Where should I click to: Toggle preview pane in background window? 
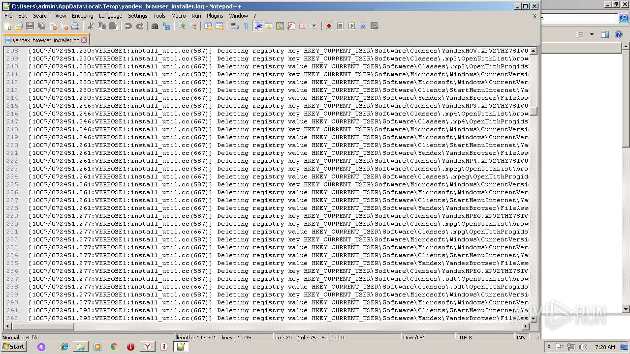(605, 34)
